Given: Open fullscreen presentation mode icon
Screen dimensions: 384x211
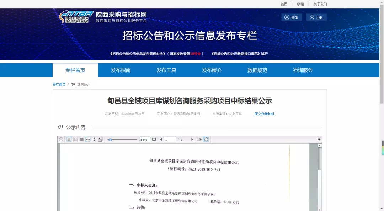Looking at the screenshot, I should 154,140.
